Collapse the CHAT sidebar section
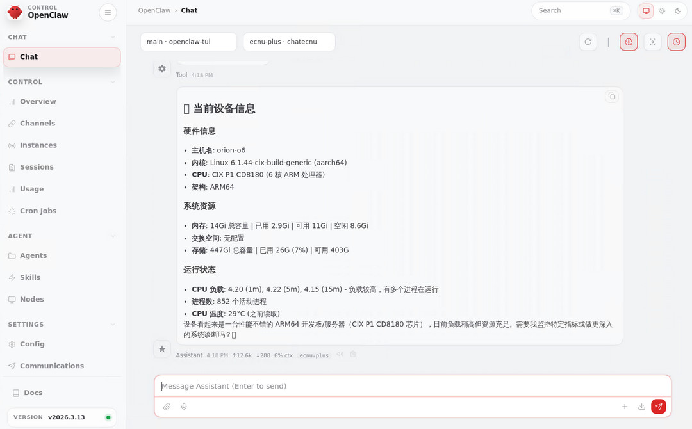The image size is (692, 429). pyautogui.click(x=62, y=37)
